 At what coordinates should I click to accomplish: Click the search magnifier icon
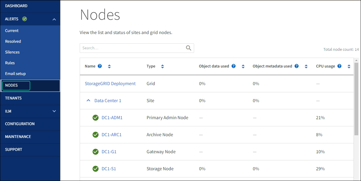point(188,48)
